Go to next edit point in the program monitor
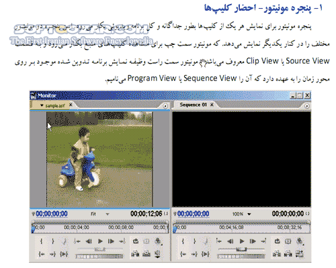The height and width of the screenshot is (268, 336). pyautogui.click(x=264, y=241)
